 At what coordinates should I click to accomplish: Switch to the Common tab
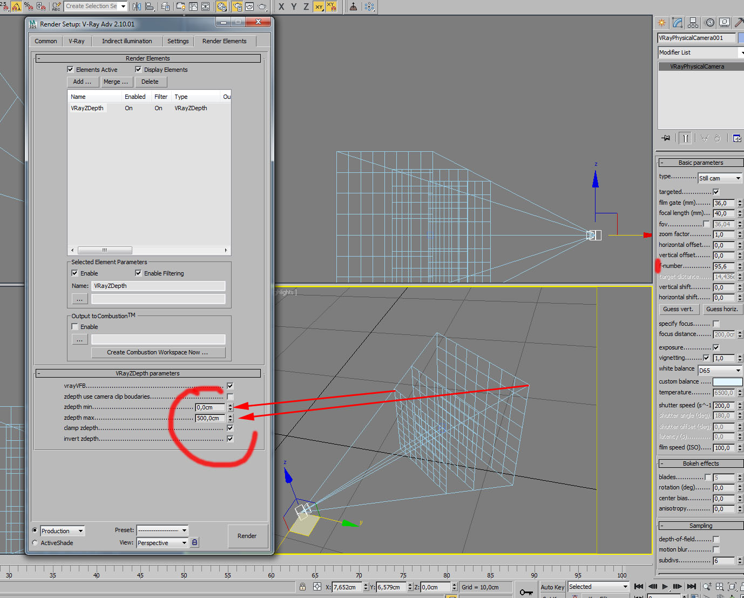coord(46,41)
